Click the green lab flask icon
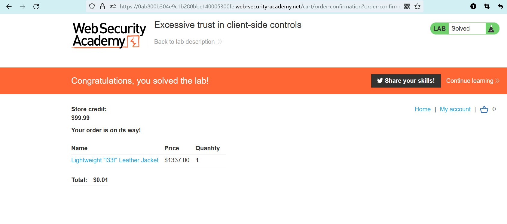 pos(491,28)
